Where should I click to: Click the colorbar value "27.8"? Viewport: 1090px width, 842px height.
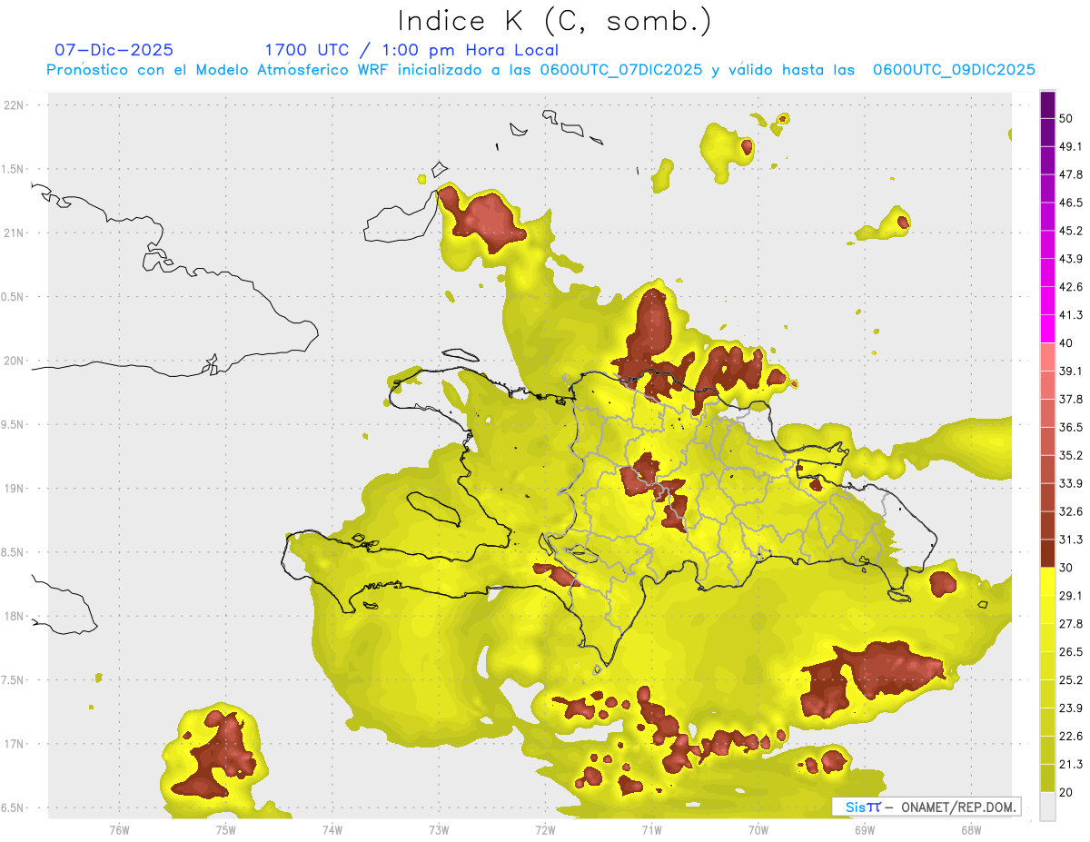tap(1071, 624)
